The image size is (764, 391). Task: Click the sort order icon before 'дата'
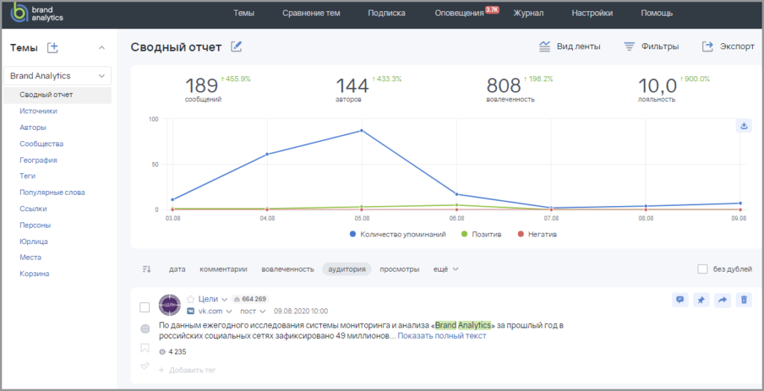(146, 269)
